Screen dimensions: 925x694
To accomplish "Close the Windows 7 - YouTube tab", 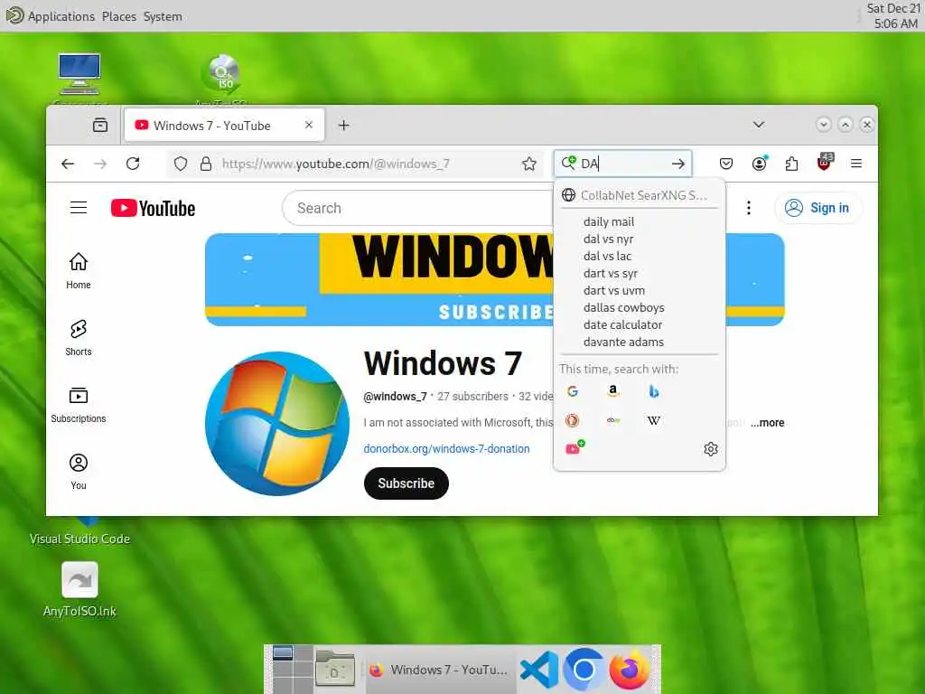I will click(x=309, y=125).
